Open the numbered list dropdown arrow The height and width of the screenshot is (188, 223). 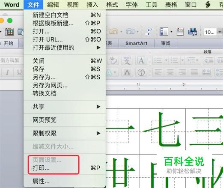(x=182, y=60)
